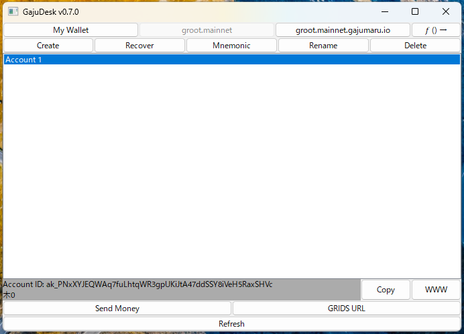464x334 pixels.
Task: Select the greyed-out groot.mainnet network button
Action: coord(207,30)
